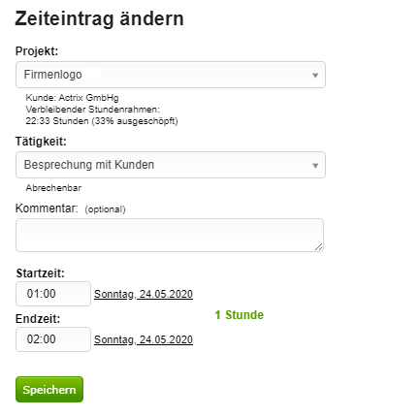Open the end date link Sonntag, 24.05.2020

pyautogui.click(x=144, y=339)
